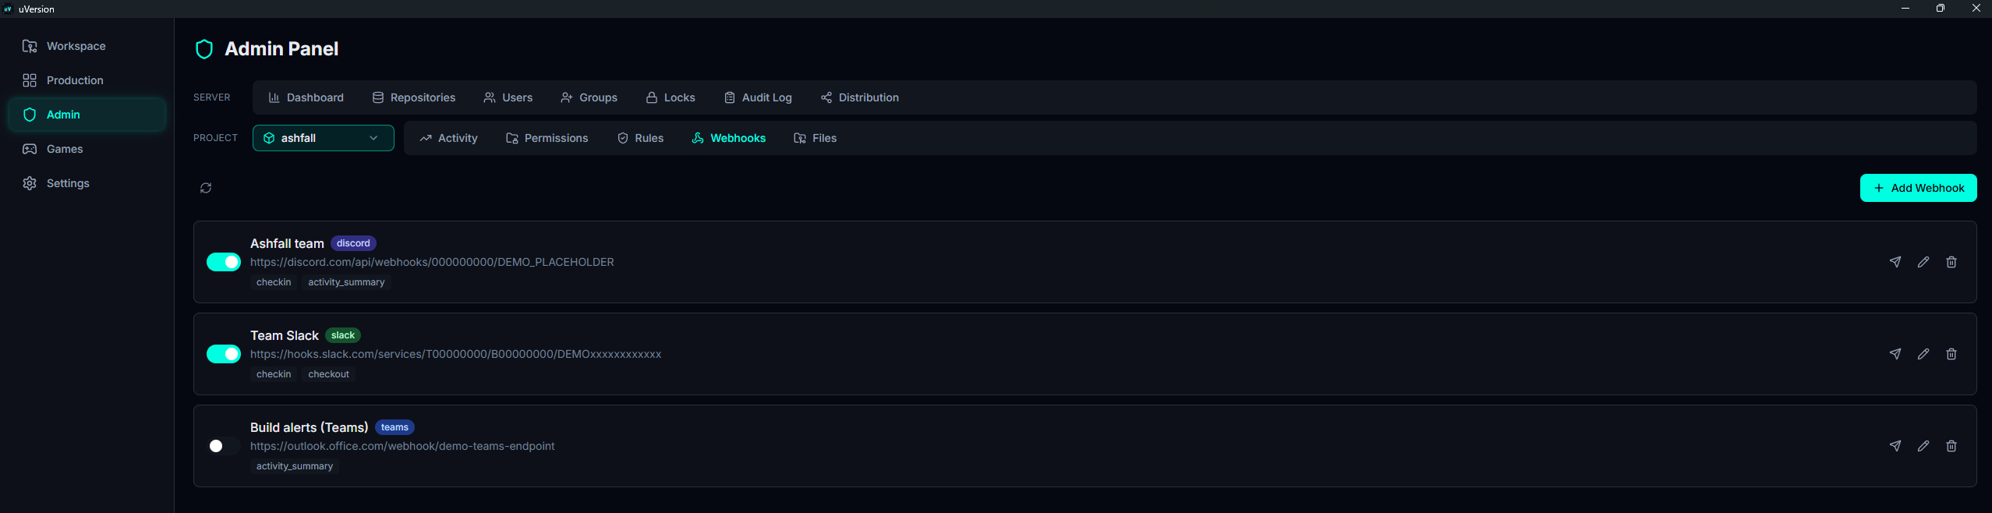Viewport: 1992px width, 513px height.
Task: Refresh the webhooks list
Action: pos(206,188)
